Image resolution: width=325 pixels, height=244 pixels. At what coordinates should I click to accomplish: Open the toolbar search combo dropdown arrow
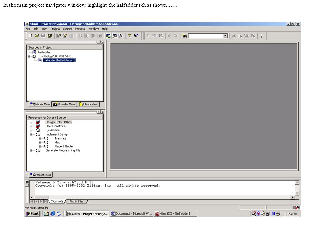(x=225, y=36)
